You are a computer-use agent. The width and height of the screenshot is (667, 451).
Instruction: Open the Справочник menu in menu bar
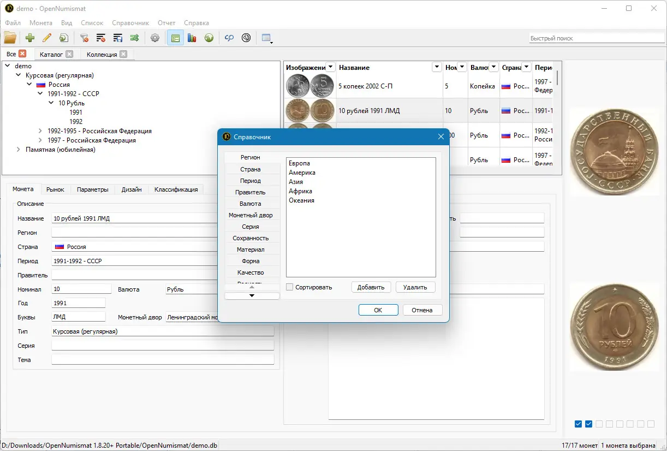[x=130, y=23]
